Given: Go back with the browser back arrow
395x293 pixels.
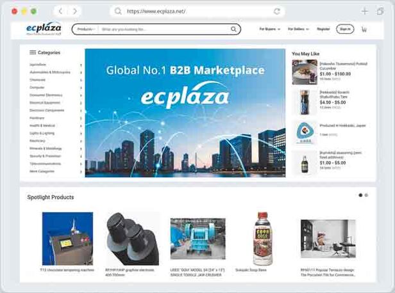Looking at the screenshot, I should [60, 12].
